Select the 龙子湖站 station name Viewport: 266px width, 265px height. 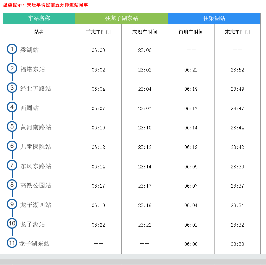pos(33,224)
